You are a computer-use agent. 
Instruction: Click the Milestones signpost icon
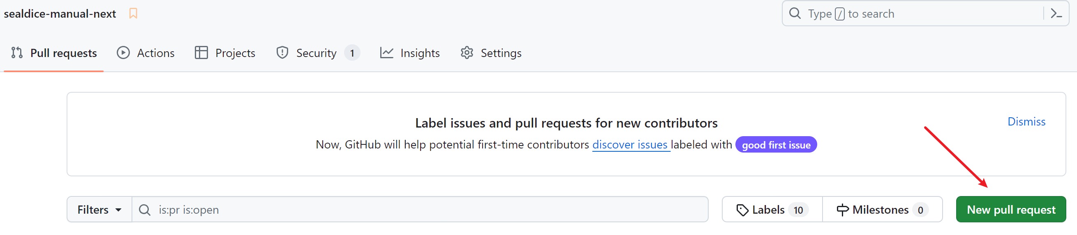842,210
